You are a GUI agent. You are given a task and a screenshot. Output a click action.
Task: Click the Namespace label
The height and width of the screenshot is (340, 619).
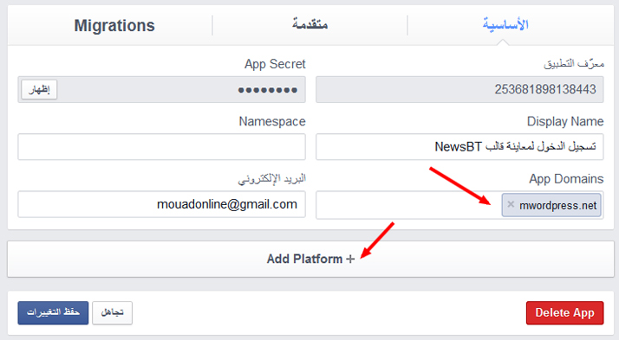point(272,122)
